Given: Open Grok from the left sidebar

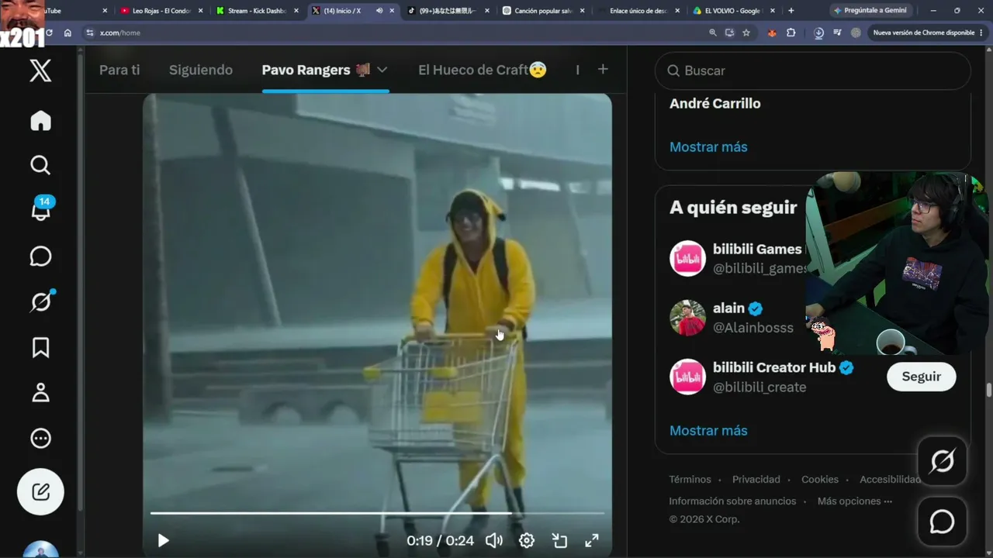Looking at the screenshot, I should (40, 301).
